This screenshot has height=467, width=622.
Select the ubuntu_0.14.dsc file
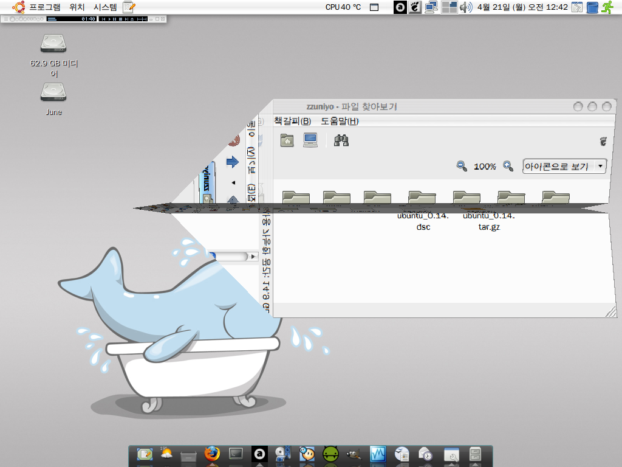[423, 221]
